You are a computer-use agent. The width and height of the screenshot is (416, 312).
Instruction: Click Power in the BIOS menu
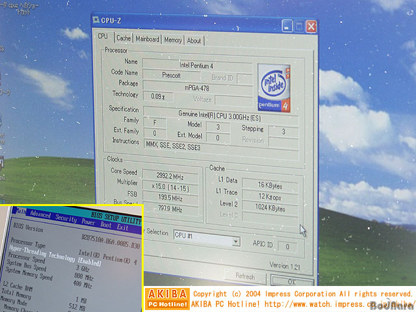88,222
